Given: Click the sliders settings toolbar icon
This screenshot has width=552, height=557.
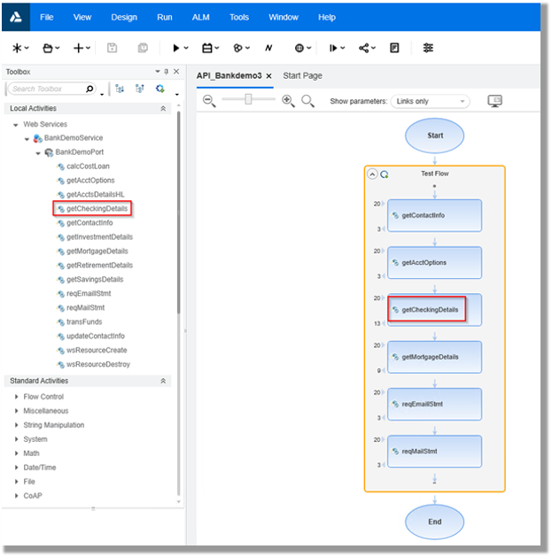Looking at the screenshot, I should pos(428,48).
